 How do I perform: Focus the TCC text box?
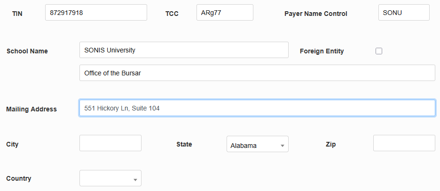[225, 13]
